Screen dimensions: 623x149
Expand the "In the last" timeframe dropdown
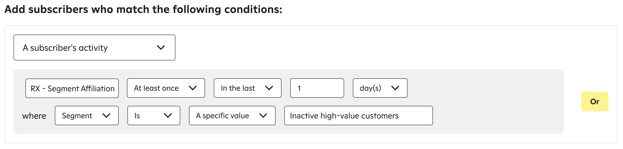(247, 88)
